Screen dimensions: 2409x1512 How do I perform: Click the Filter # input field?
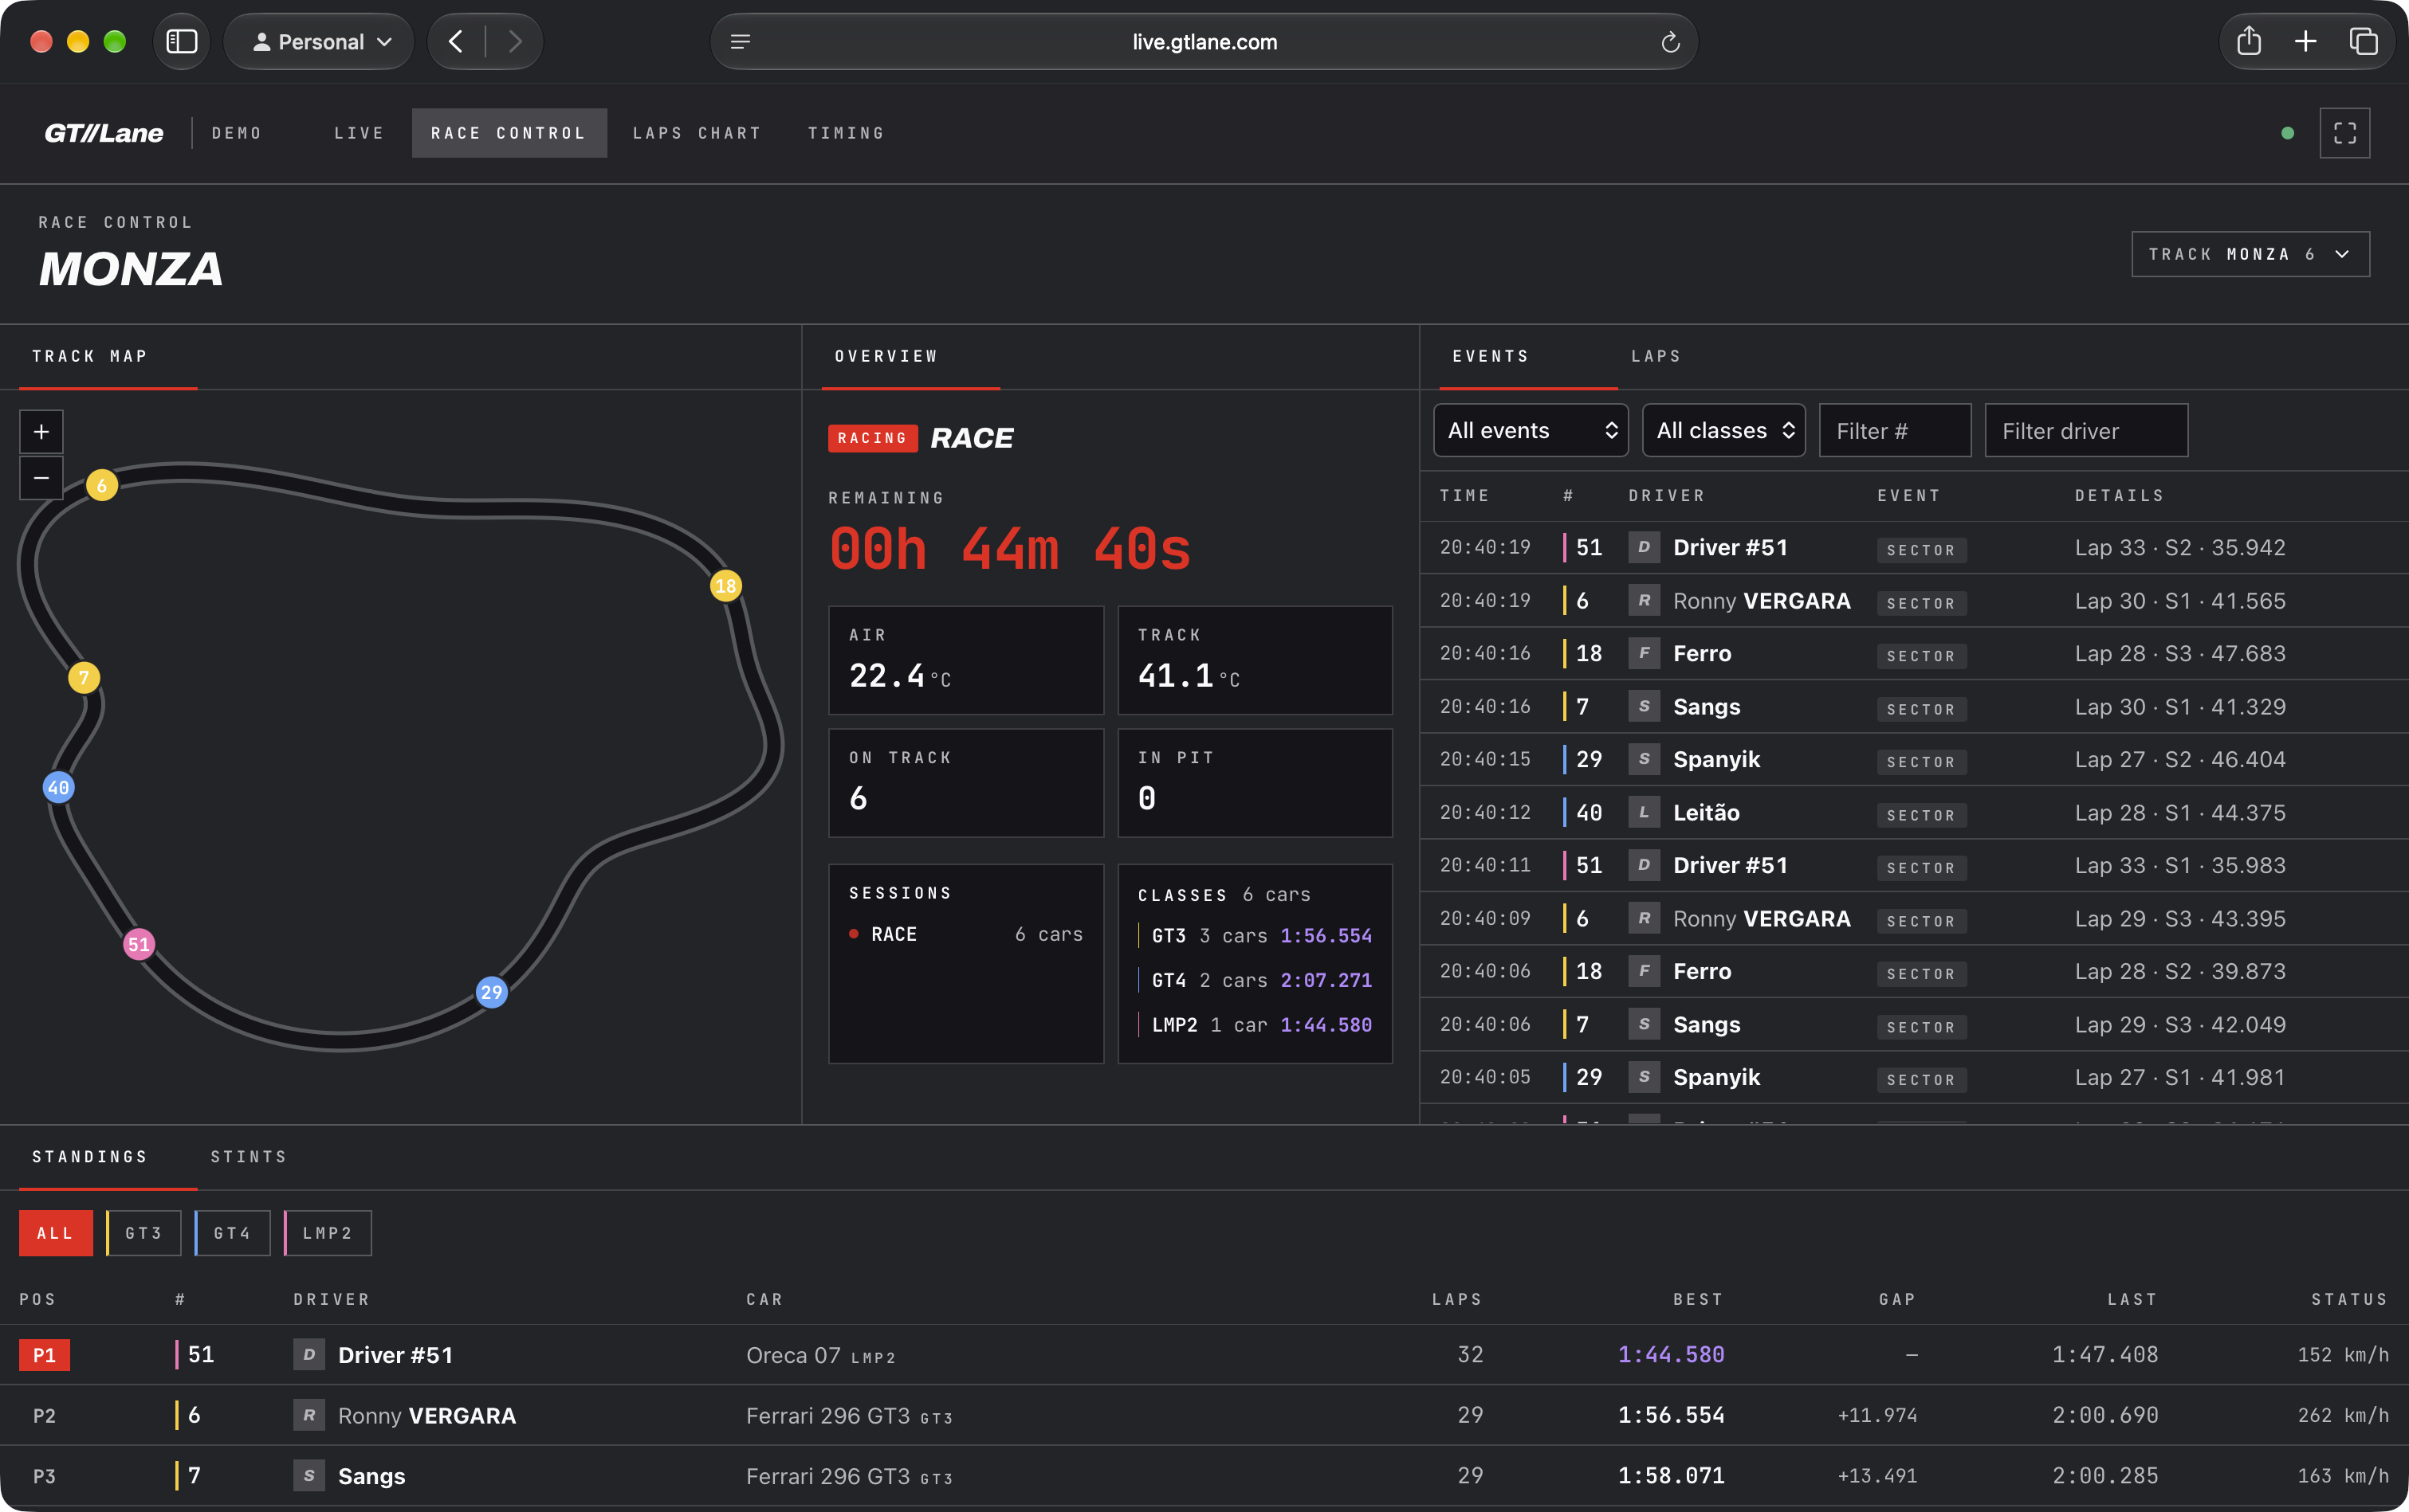[x=1895, y=431]
